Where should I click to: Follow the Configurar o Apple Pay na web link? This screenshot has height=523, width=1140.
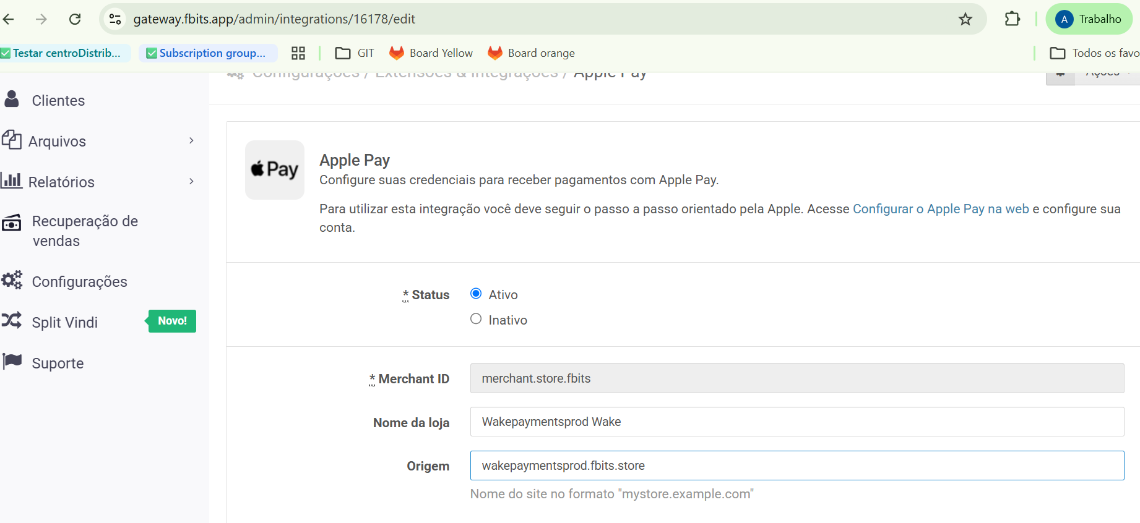click(941, 209)
